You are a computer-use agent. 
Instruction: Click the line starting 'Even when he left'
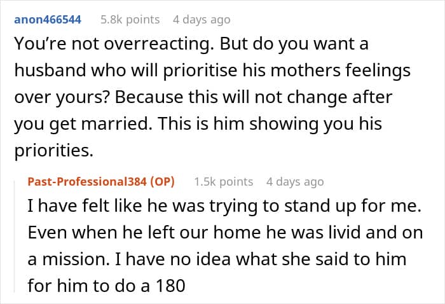coord(225,233)
